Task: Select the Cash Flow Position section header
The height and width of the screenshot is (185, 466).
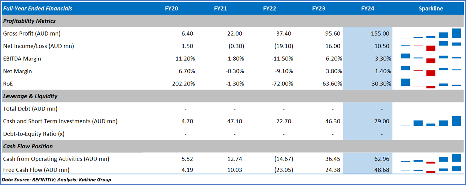Action: (x=28, y=146)
